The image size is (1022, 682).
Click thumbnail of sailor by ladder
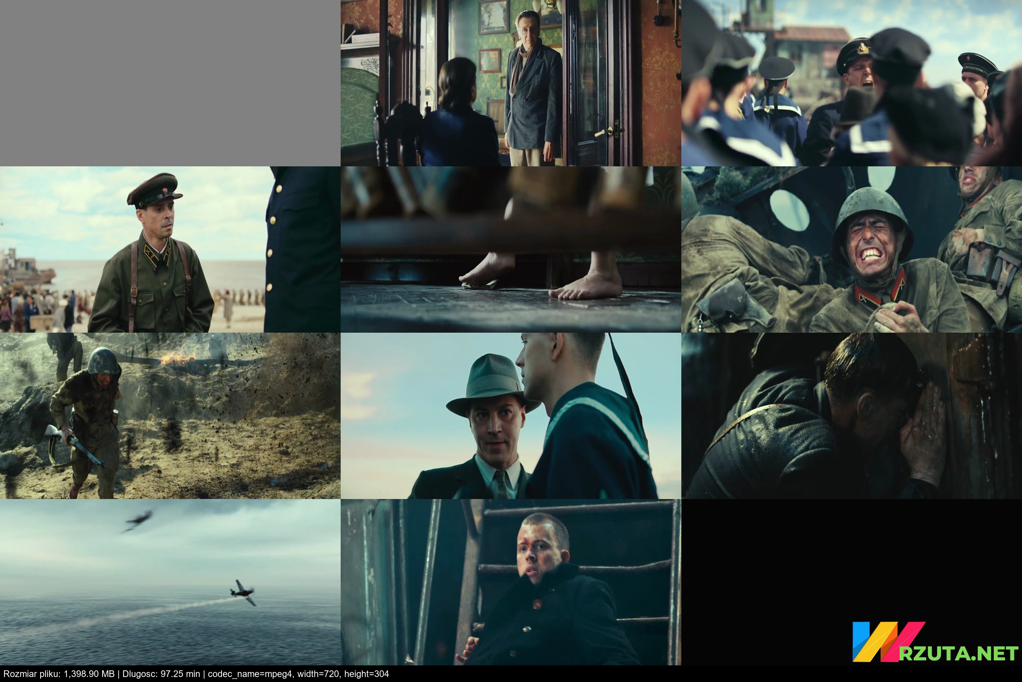511,582
